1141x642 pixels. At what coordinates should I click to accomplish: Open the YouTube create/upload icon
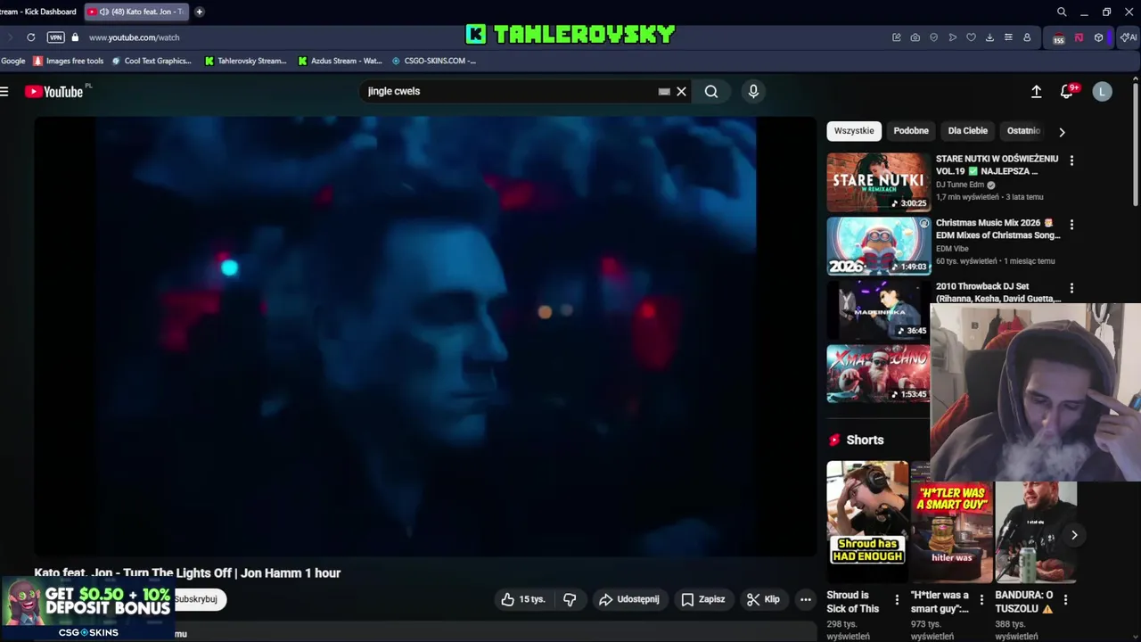1036,91
